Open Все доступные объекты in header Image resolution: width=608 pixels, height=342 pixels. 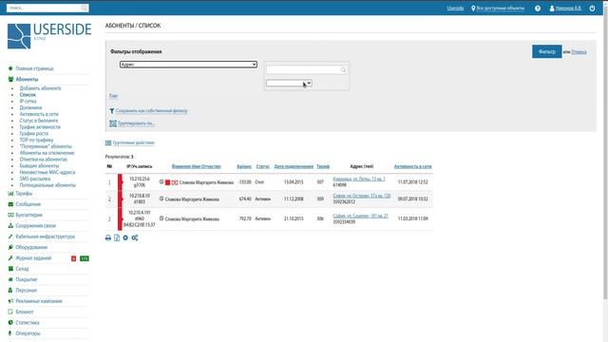coord(501,9)
